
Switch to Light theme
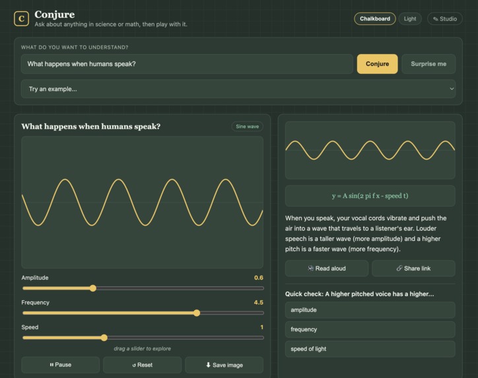(410, 18)
